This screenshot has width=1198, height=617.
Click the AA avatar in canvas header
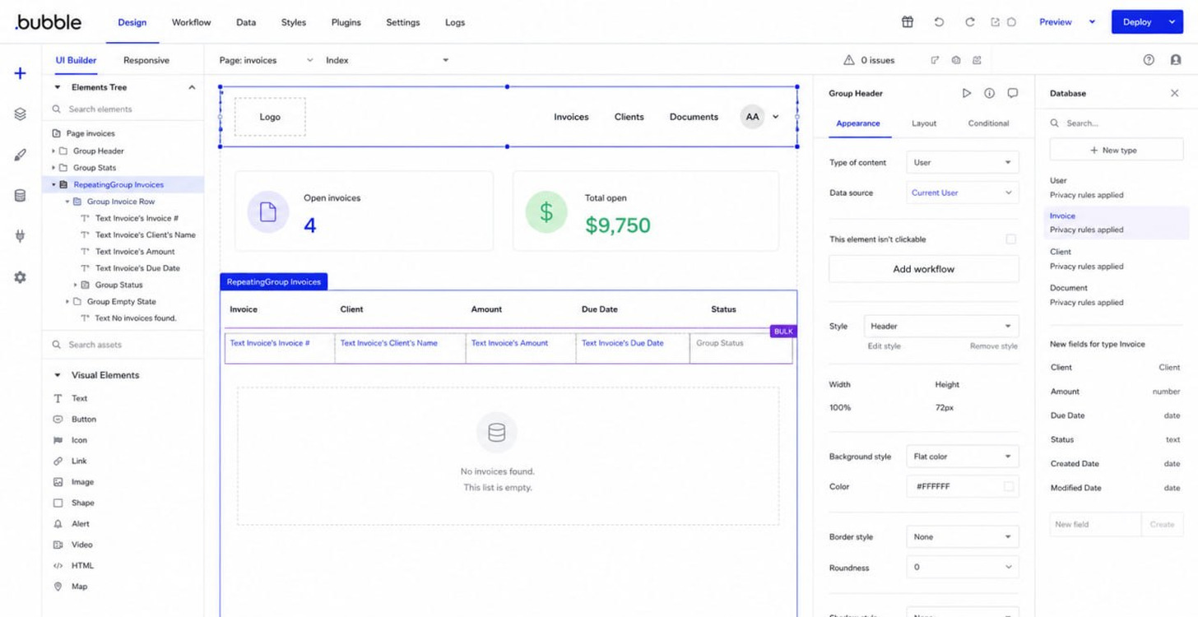(x=752, y=117)
